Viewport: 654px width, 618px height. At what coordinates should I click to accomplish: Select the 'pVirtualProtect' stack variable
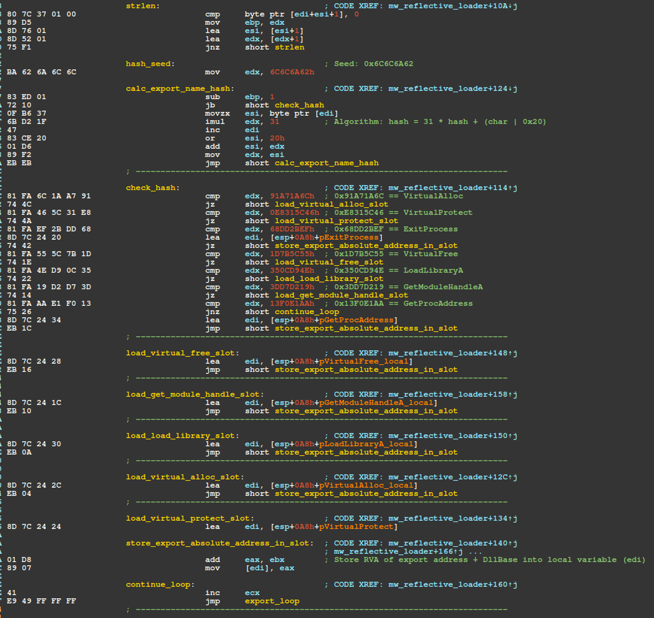pyautogui.click(x=356, y=526)
